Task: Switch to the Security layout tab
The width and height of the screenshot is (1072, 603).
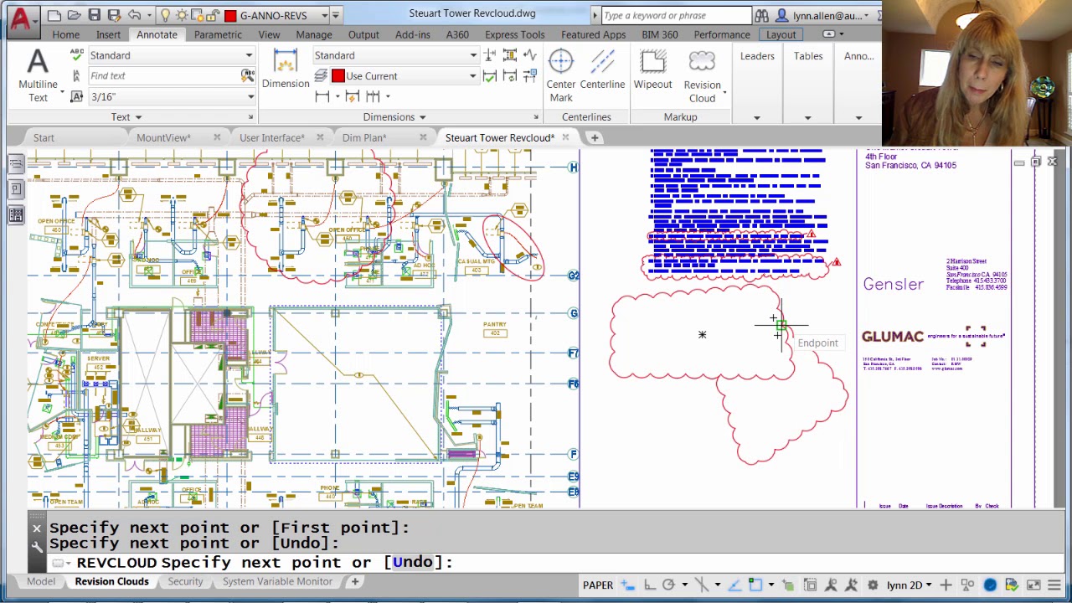Action: (185, 581)
